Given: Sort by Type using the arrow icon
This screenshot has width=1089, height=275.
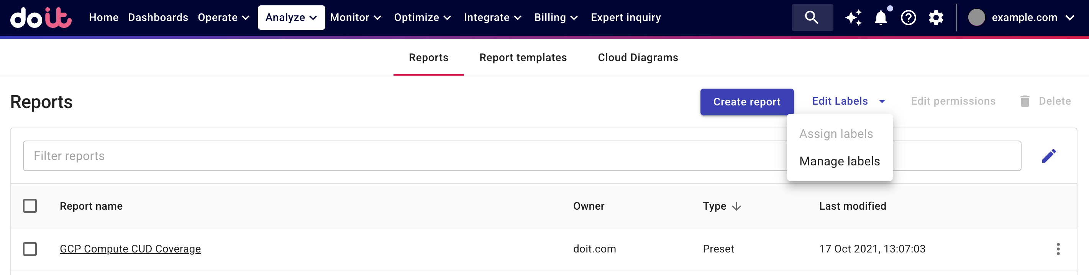Looking at the screenshot, I should [736, 206].
